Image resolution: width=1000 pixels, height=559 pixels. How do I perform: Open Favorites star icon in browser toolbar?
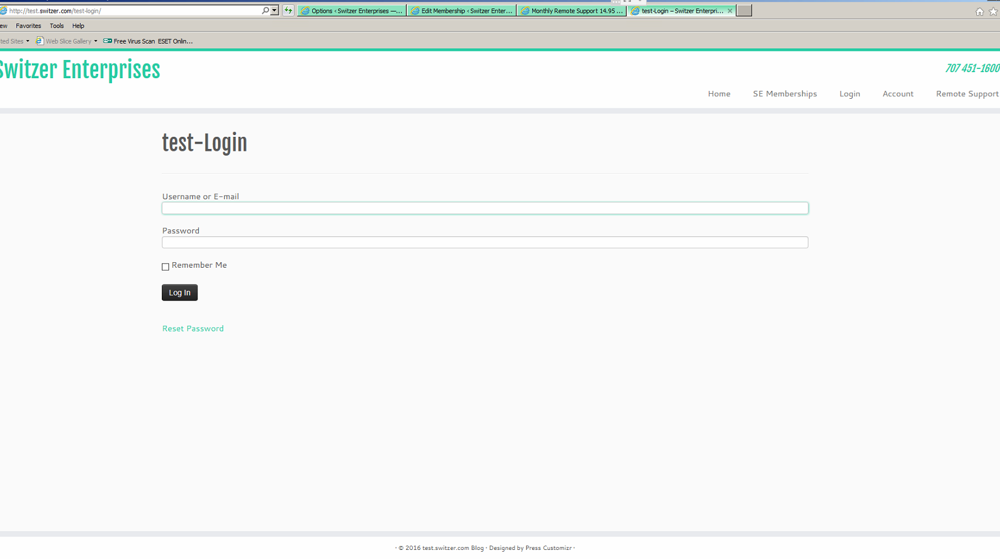tap(993, 12)
